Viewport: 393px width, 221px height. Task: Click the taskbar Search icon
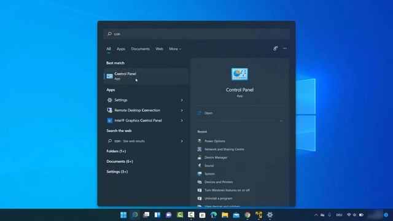click(x=134, y=215)
